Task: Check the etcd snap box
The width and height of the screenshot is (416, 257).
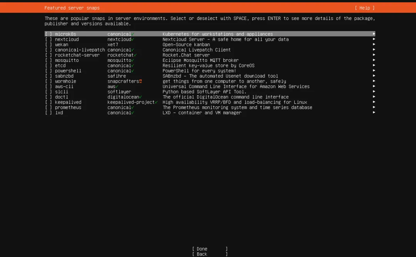Action: [49, 65]
